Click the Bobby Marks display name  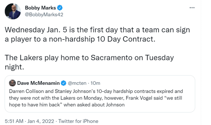pyautogui.click(x=40, y=8)
